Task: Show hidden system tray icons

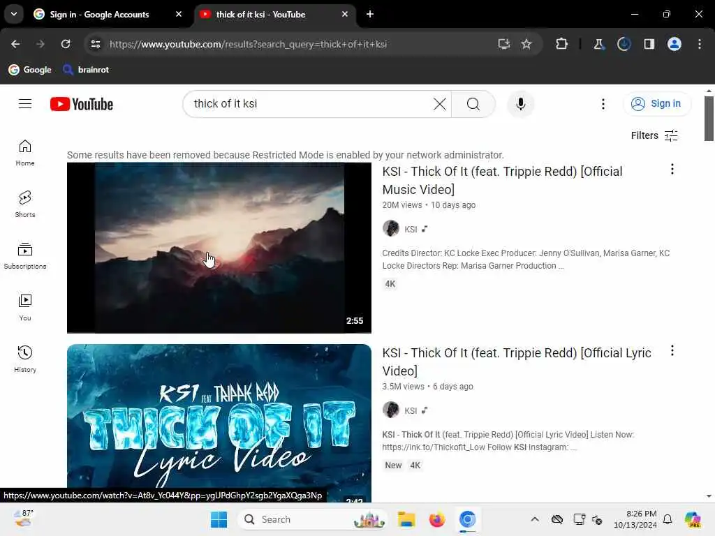Action: point(535,519)
